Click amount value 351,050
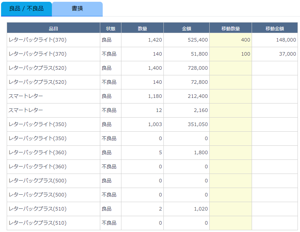This screenshot has height=232, width=300. pyautogui.click(x=198, y=124)
